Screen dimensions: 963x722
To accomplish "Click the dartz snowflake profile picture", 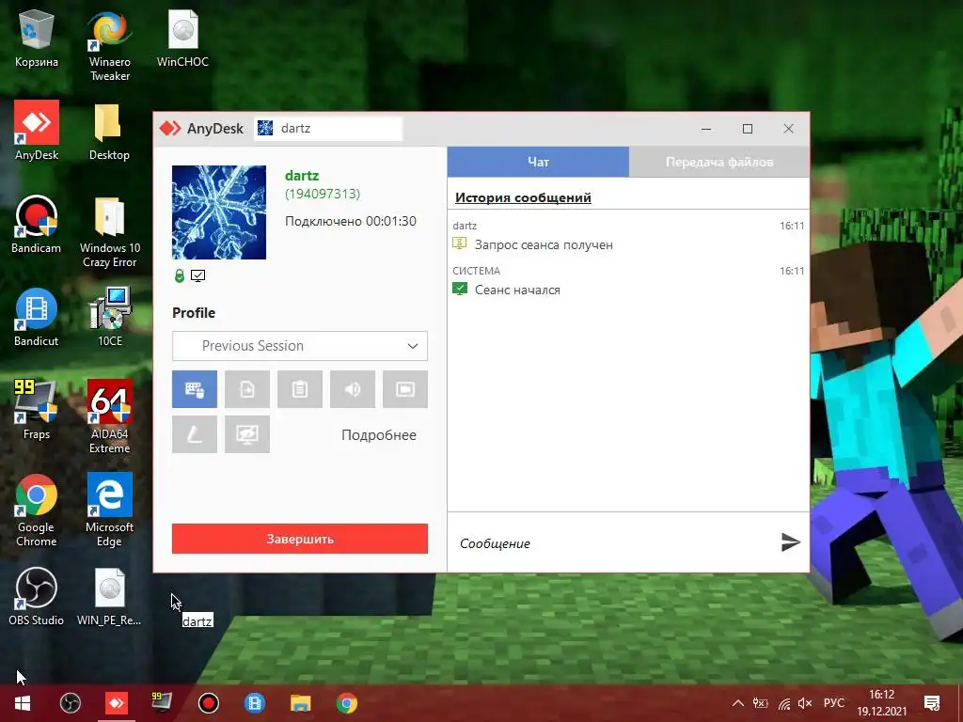I will point(219,212).
